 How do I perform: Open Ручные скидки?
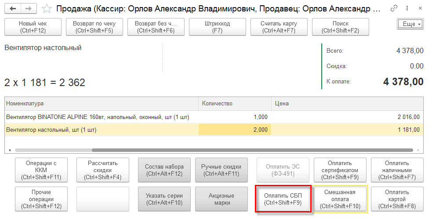click(x=221, y=170)
